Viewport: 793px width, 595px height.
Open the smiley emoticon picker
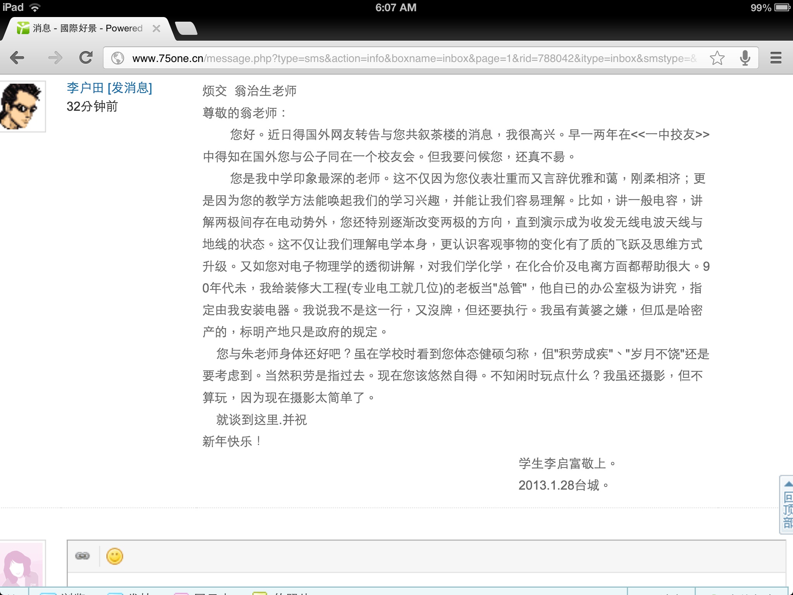click(115, 556)
